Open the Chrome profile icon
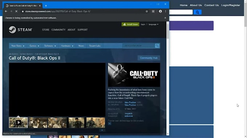The width and height of the screenshot is (247, 138). tap(160, 11)
